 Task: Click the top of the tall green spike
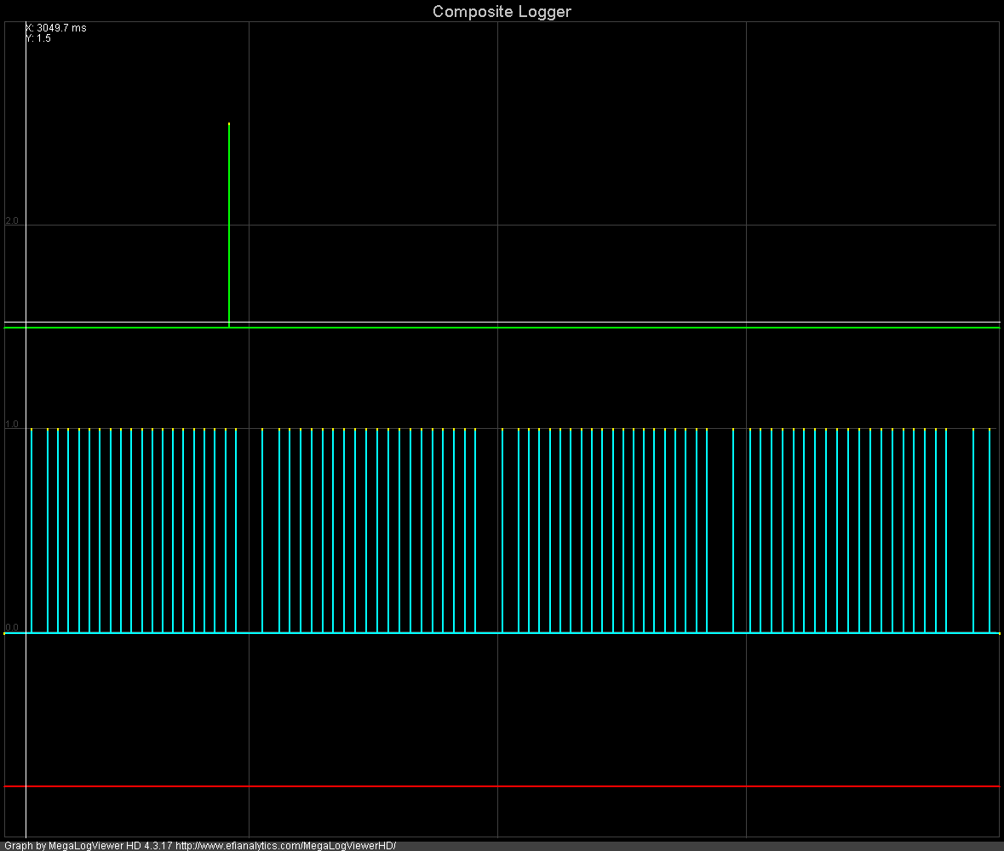229,125
